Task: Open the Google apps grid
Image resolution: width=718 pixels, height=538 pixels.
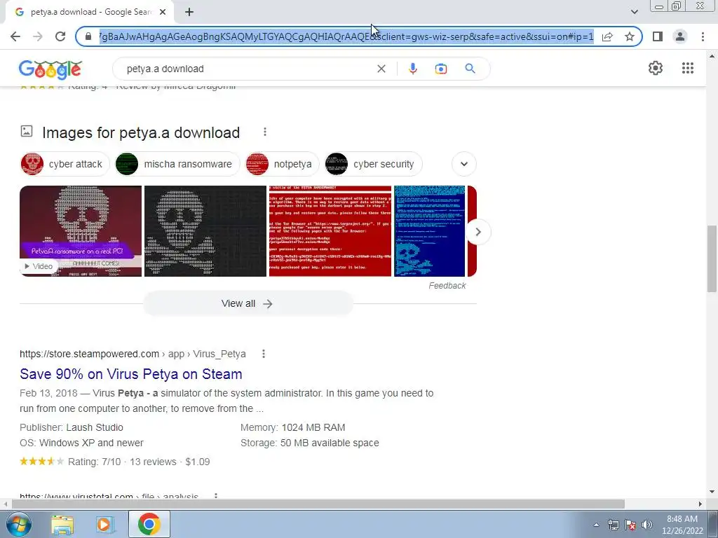Action: tap(687, 68)
